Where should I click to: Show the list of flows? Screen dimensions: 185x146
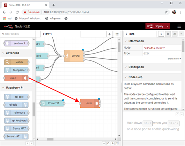coord(117,34)
